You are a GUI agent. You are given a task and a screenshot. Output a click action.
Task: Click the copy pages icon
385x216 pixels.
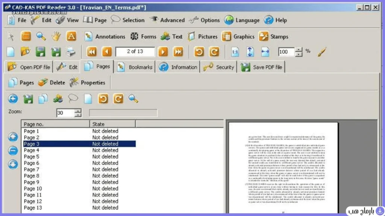43,99
